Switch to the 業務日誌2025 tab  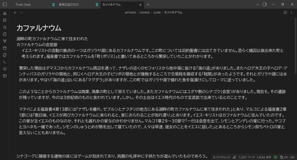coord(68,5)
